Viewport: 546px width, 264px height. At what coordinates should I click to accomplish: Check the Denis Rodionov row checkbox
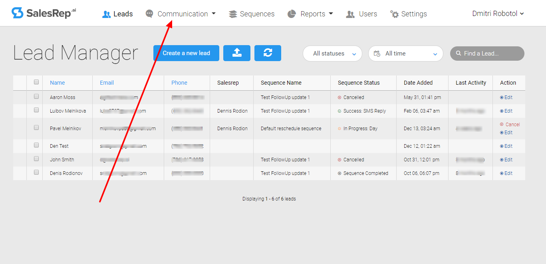tap(36, 172)
